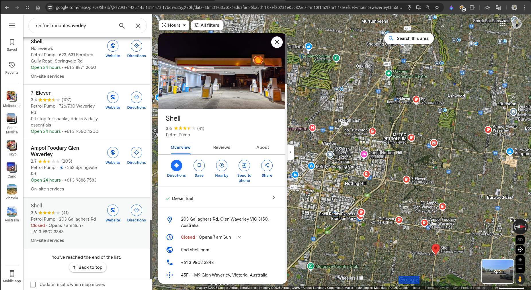Show your location on the map
The image size is (531, 290).
click(520, 250)
